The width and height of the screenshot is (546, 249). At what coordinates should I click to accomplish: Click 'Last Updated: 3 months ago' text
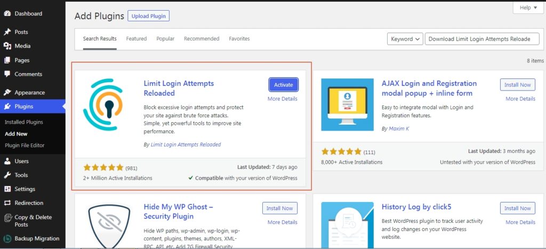point(502,151)
